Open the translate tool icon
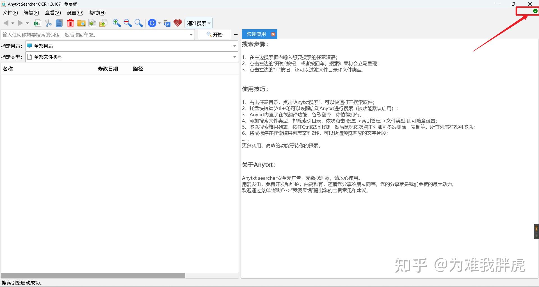539x287 pixels. click(x=167, y=23)
